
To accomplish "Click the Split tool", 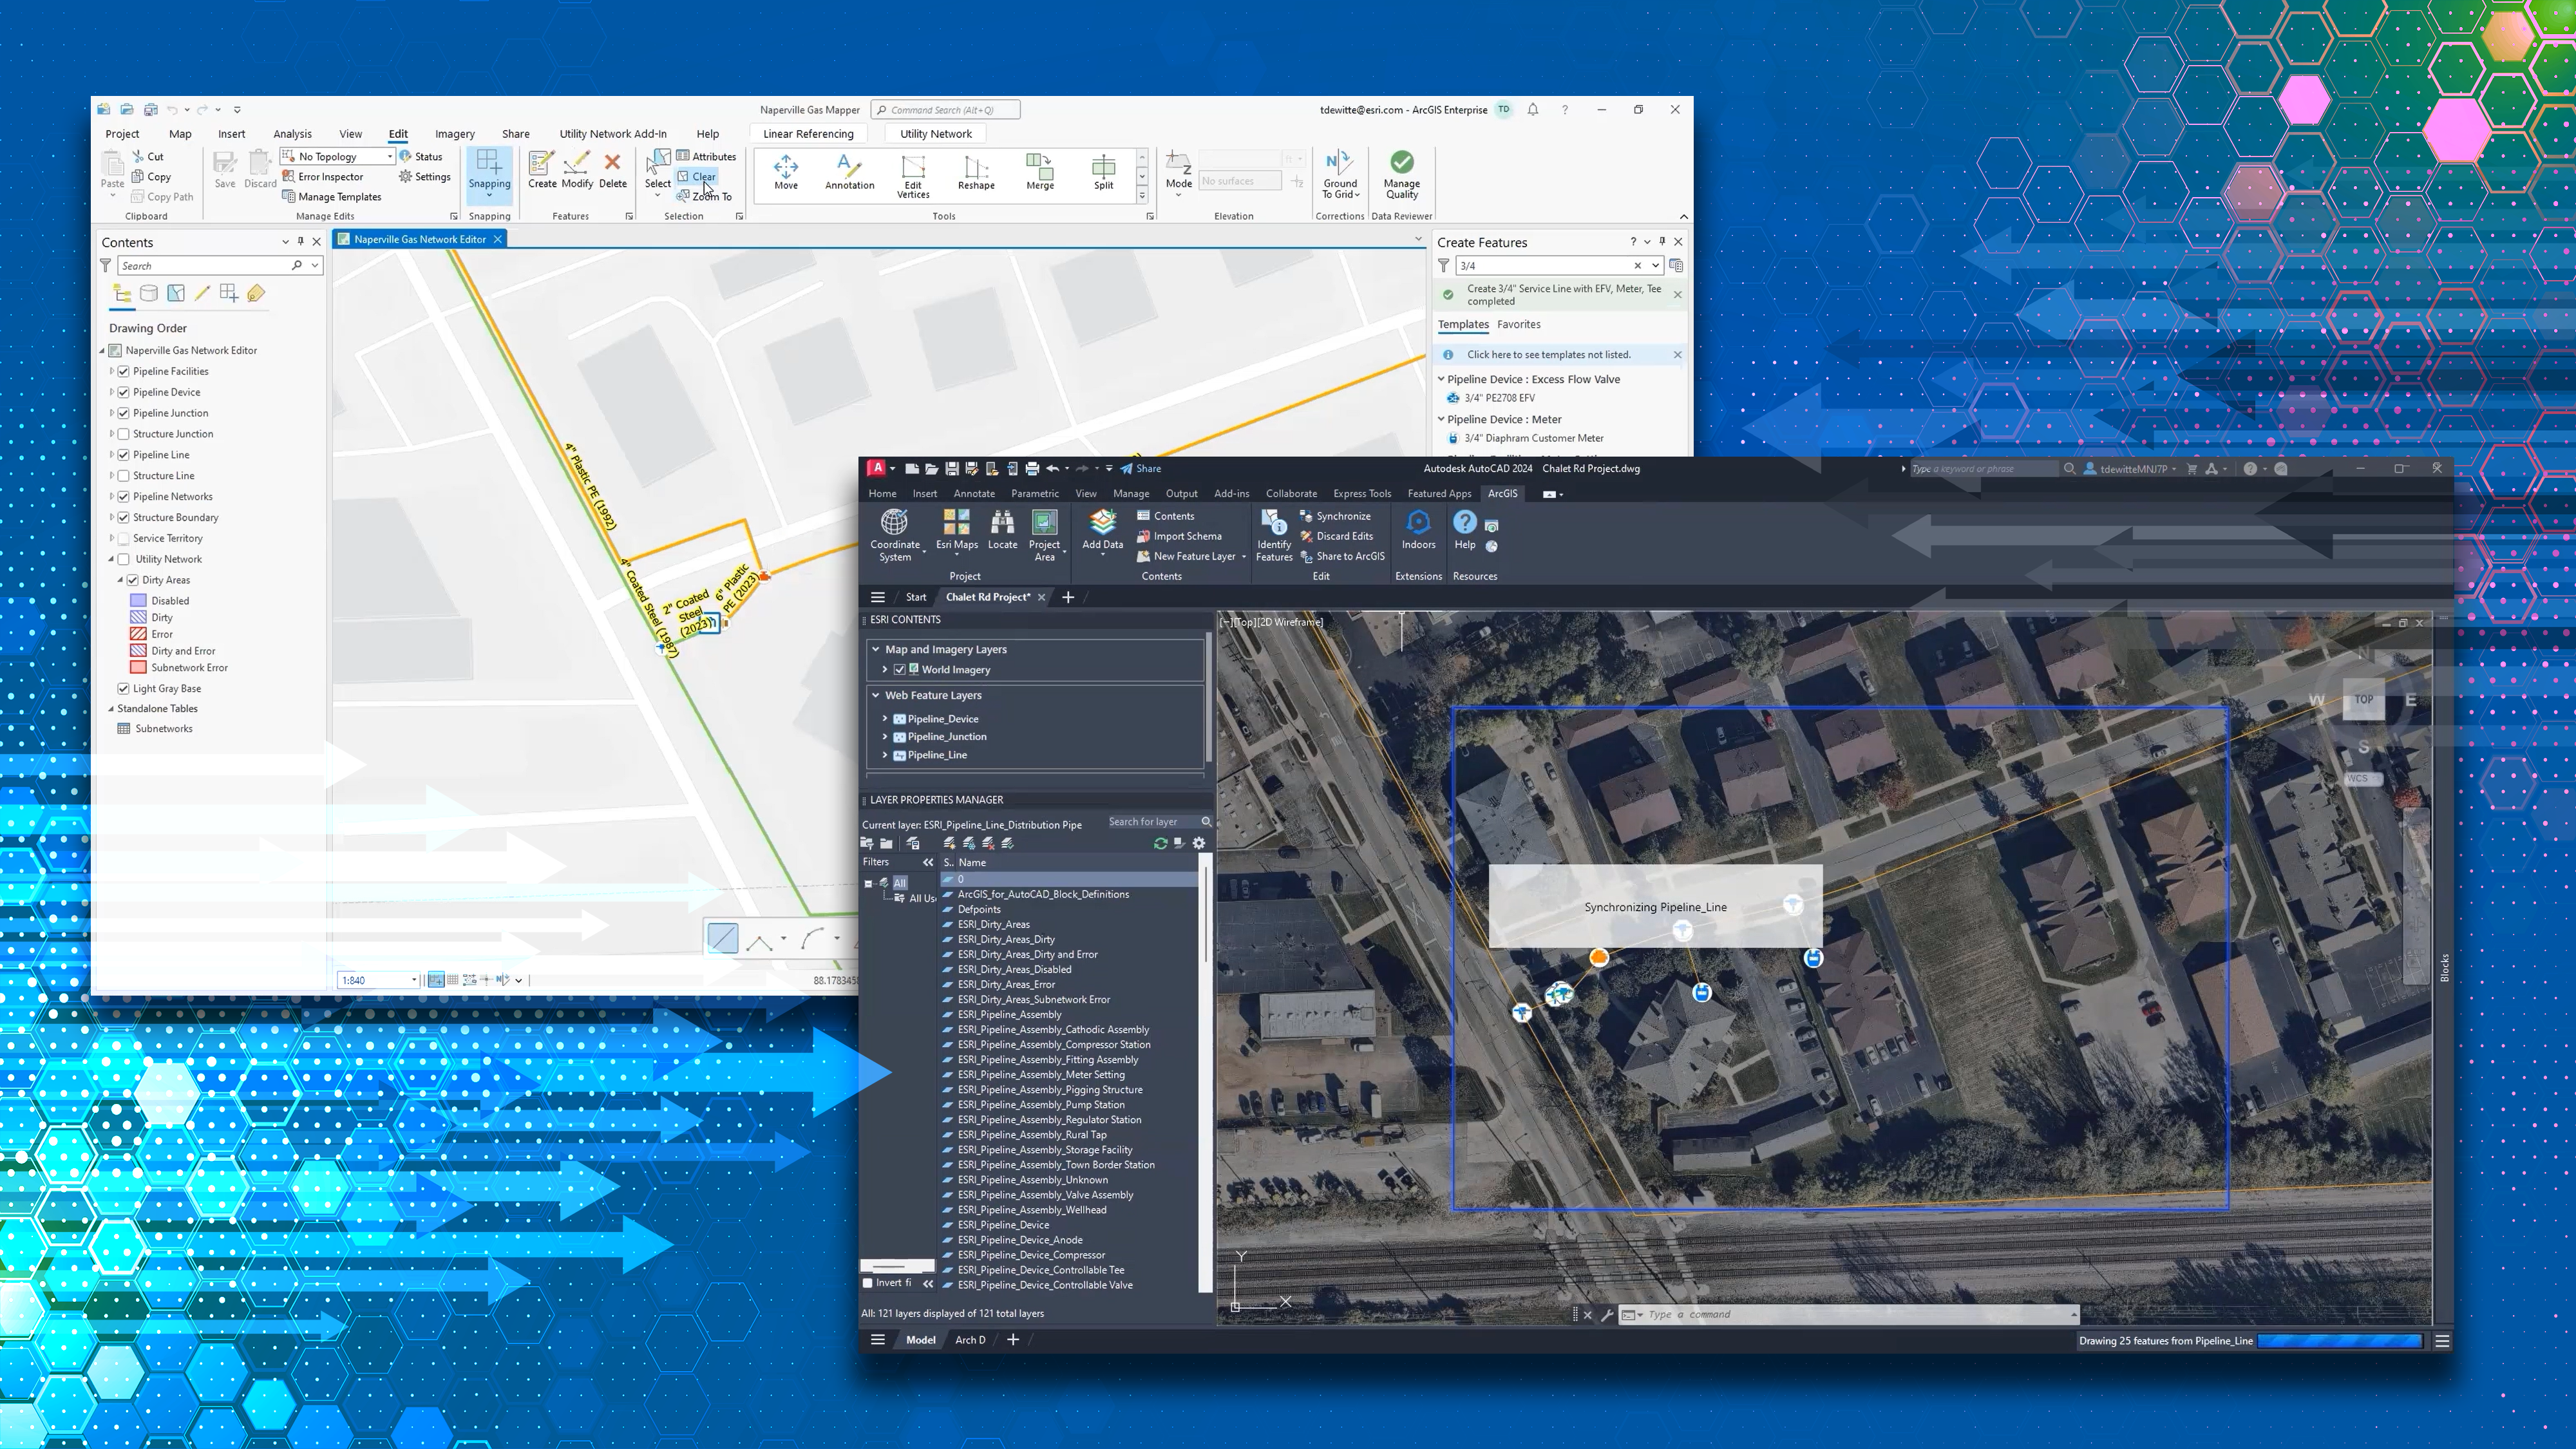I will [1103, 172].
